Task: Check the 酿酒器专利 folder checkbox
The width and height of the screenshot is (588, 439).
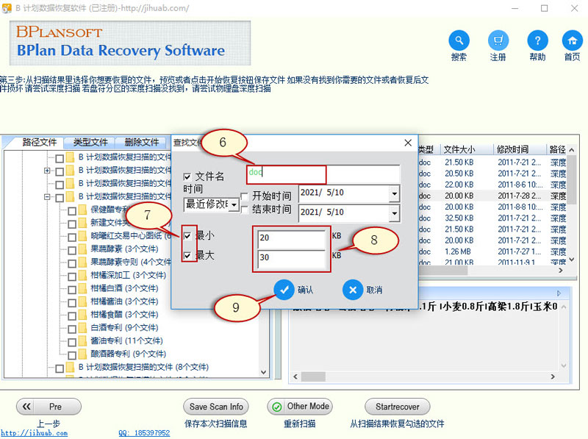Action: click(x=72, y=355)
